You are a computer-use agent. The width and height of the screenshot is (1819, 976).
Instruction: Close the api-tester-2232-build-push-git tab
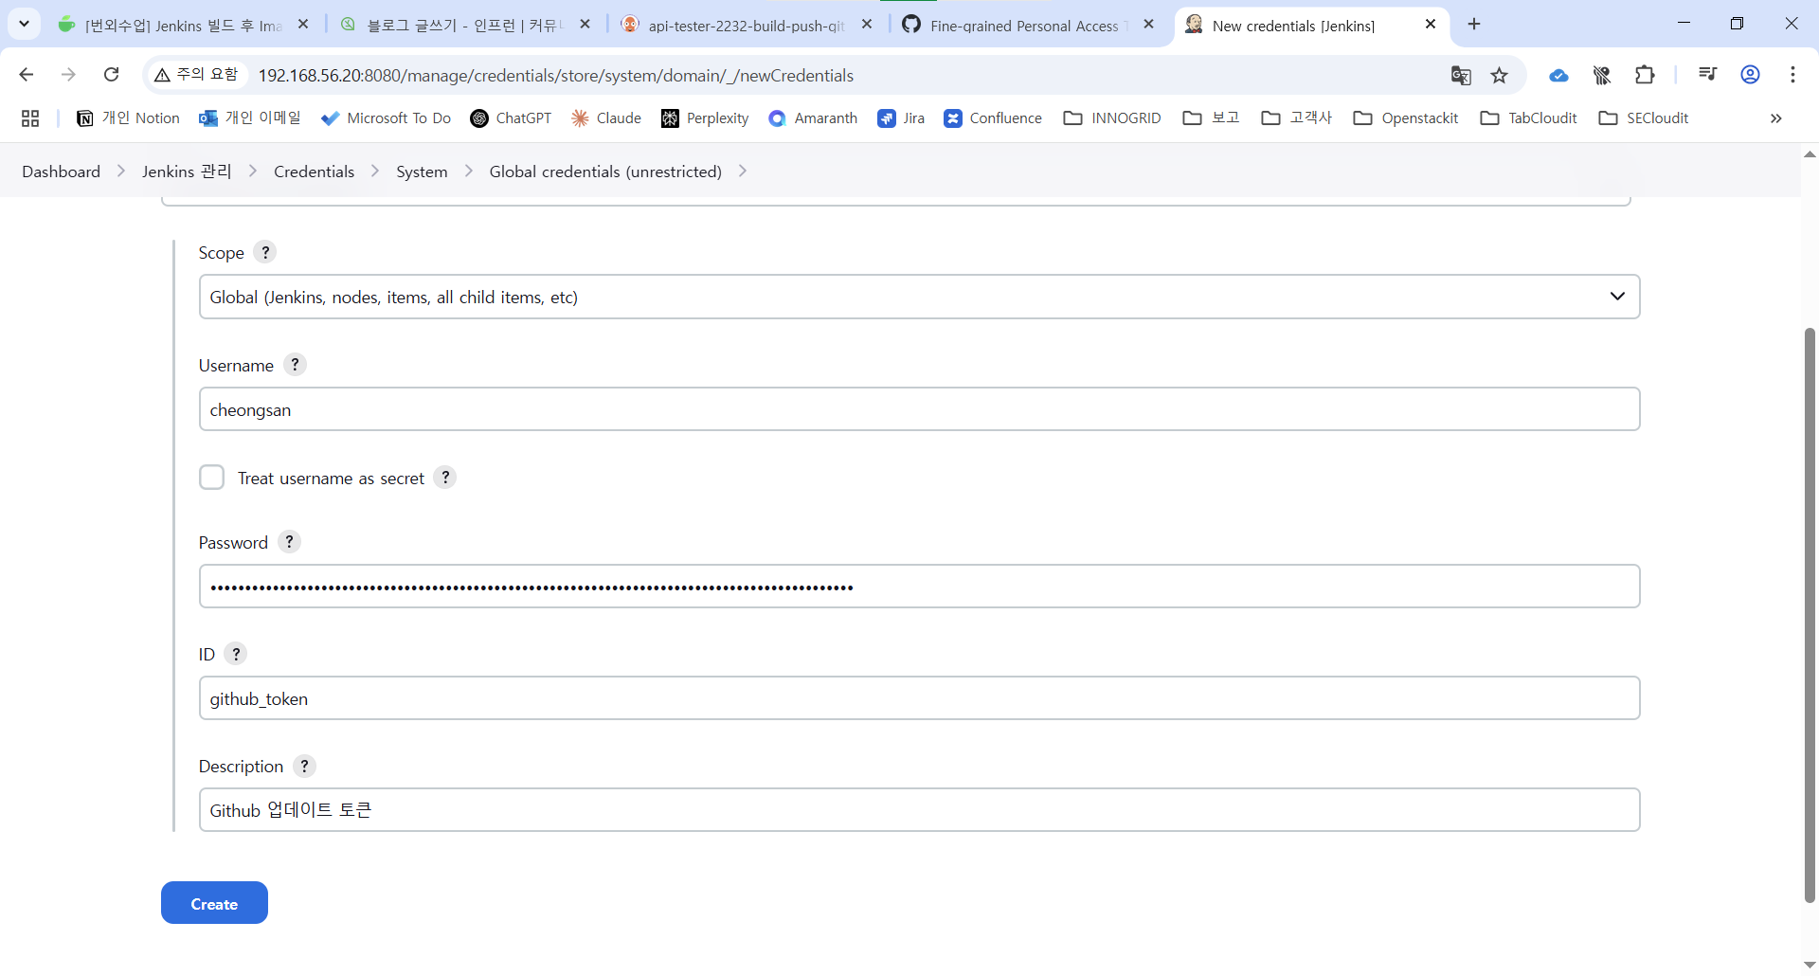(867, 25)
